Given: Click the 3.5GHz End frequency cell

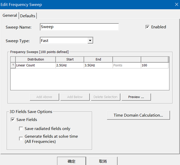Looking at the screenshot, I should pyautogui.click(x=98, y=65).
